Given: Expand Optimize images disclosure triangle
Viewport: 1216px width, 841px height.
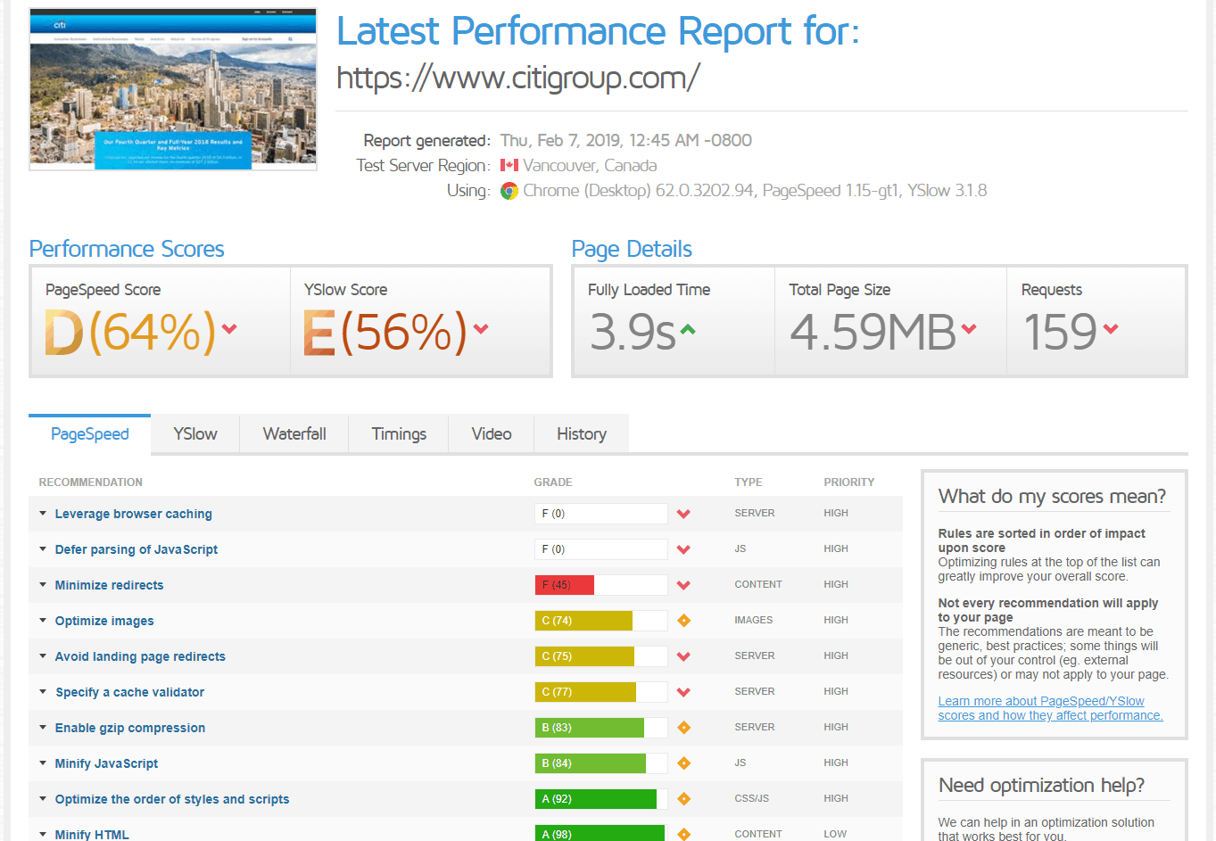Looking at the screenshot, I should point(43,620).
